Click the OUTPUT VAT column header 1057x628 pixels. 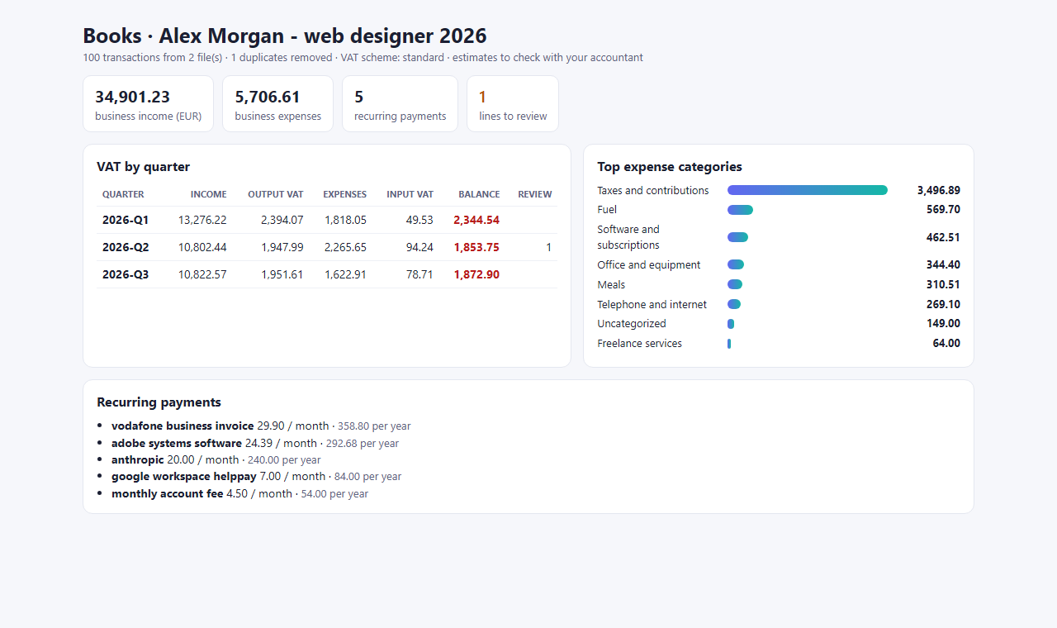276,194
